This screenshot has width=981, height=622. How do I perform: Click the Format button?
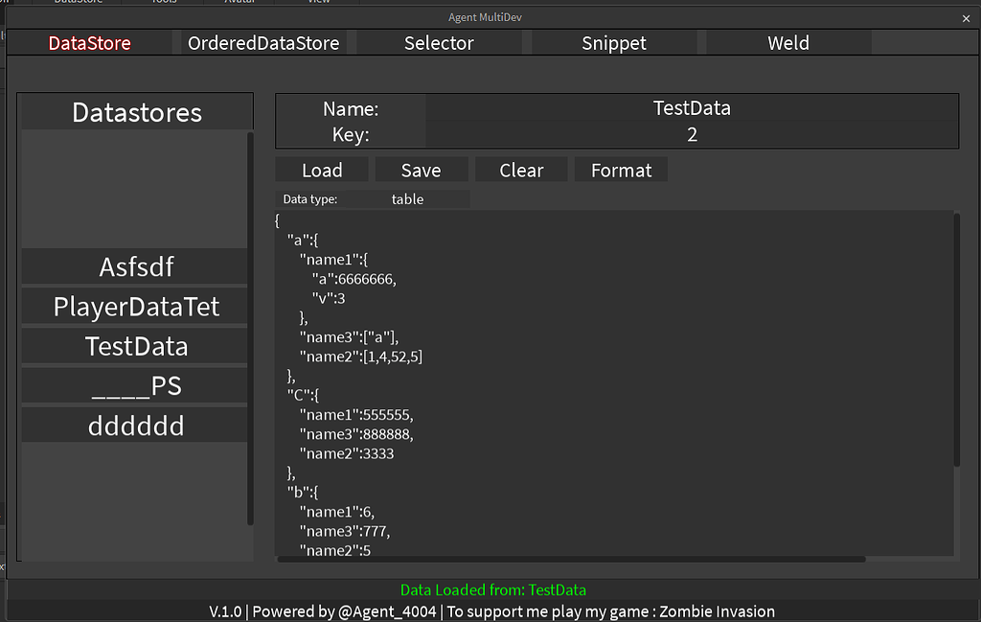(x=621, y=171)
